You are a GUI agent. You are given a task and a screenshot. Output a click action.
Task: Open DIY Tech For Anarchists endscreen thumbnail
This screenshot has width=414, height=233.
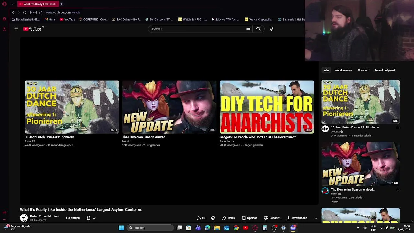[x=267, y=107]
